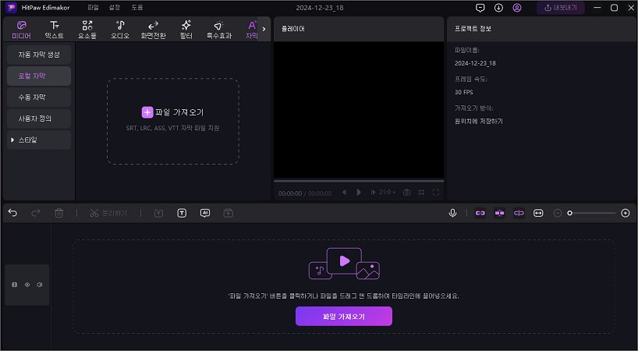
Task: Click the HitPaw Edimakor logo icon
Action: 11,7
